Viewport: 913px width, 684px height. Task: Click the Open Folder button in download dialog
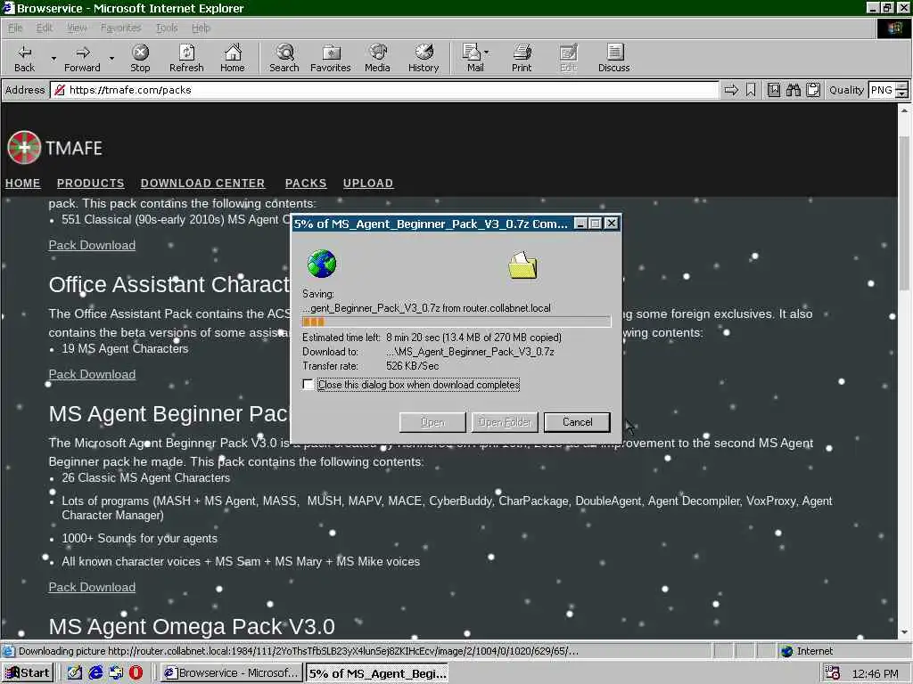(505, 422)
